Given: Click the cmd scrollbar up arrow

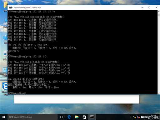Looking at the screenshot, I should [x=159, y=11].
